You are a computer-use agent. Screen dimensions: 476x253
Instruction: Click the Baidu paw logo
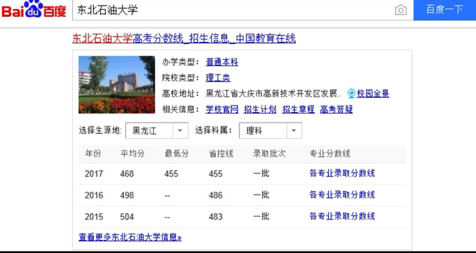pos(34,9)
